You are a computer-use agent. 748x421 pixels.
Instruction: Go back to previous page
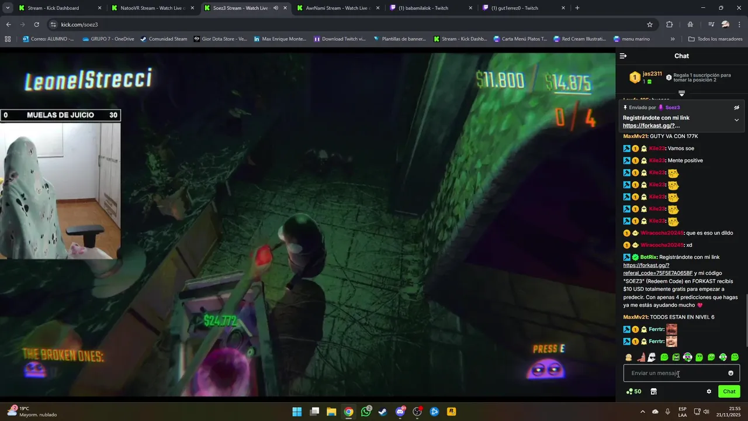[x=9, y=25]
